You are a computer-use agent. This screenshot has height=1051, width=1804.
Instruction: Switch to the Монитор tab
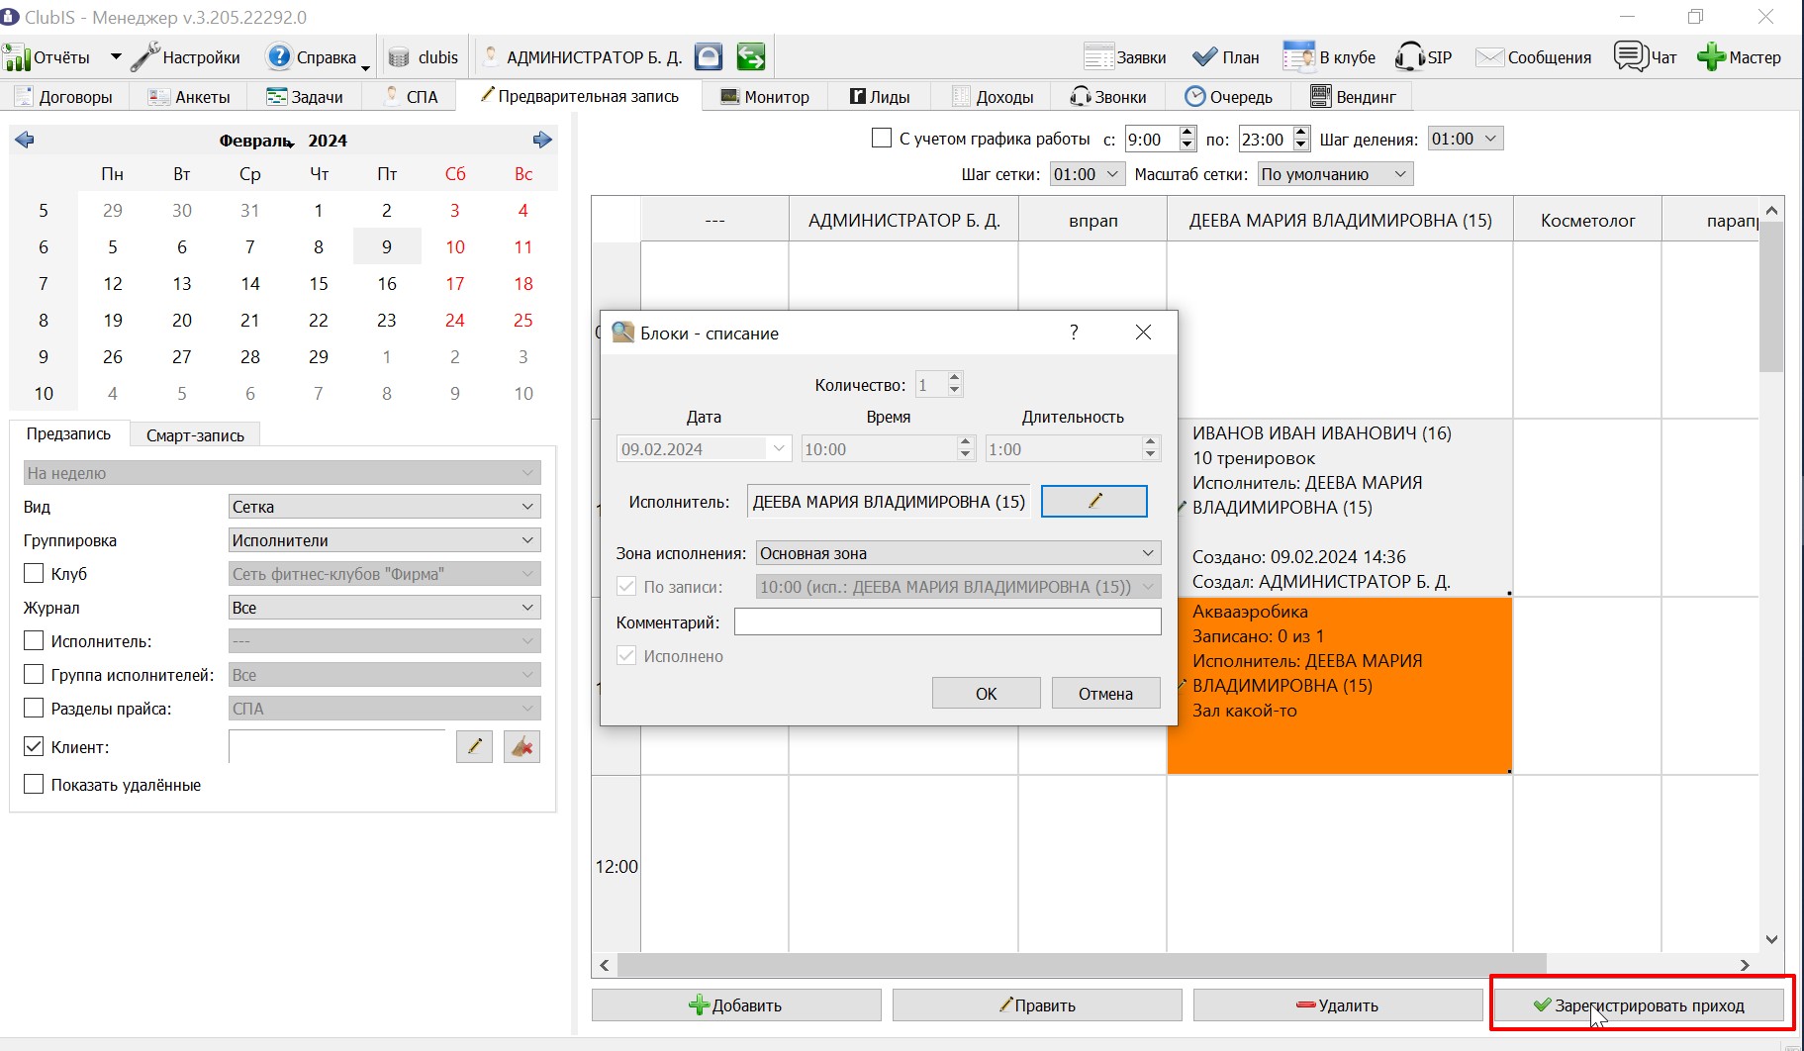tap(765, 96)
